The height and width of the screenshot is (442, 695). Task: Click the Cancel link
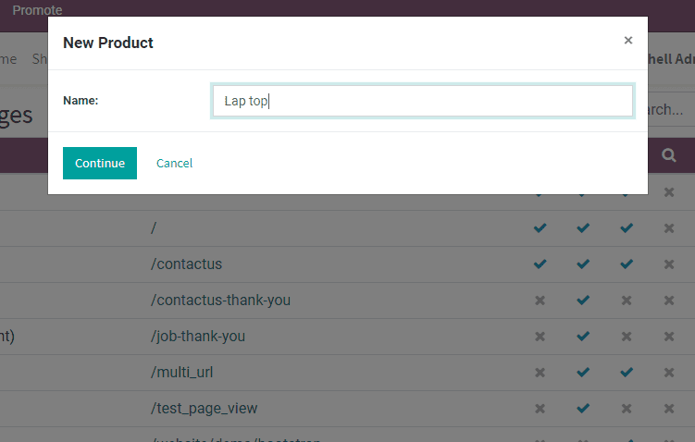(x=174, y=163)
